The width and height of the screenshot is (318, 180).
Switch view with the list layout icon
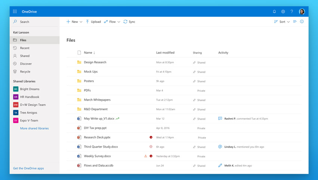coord(295,22)
